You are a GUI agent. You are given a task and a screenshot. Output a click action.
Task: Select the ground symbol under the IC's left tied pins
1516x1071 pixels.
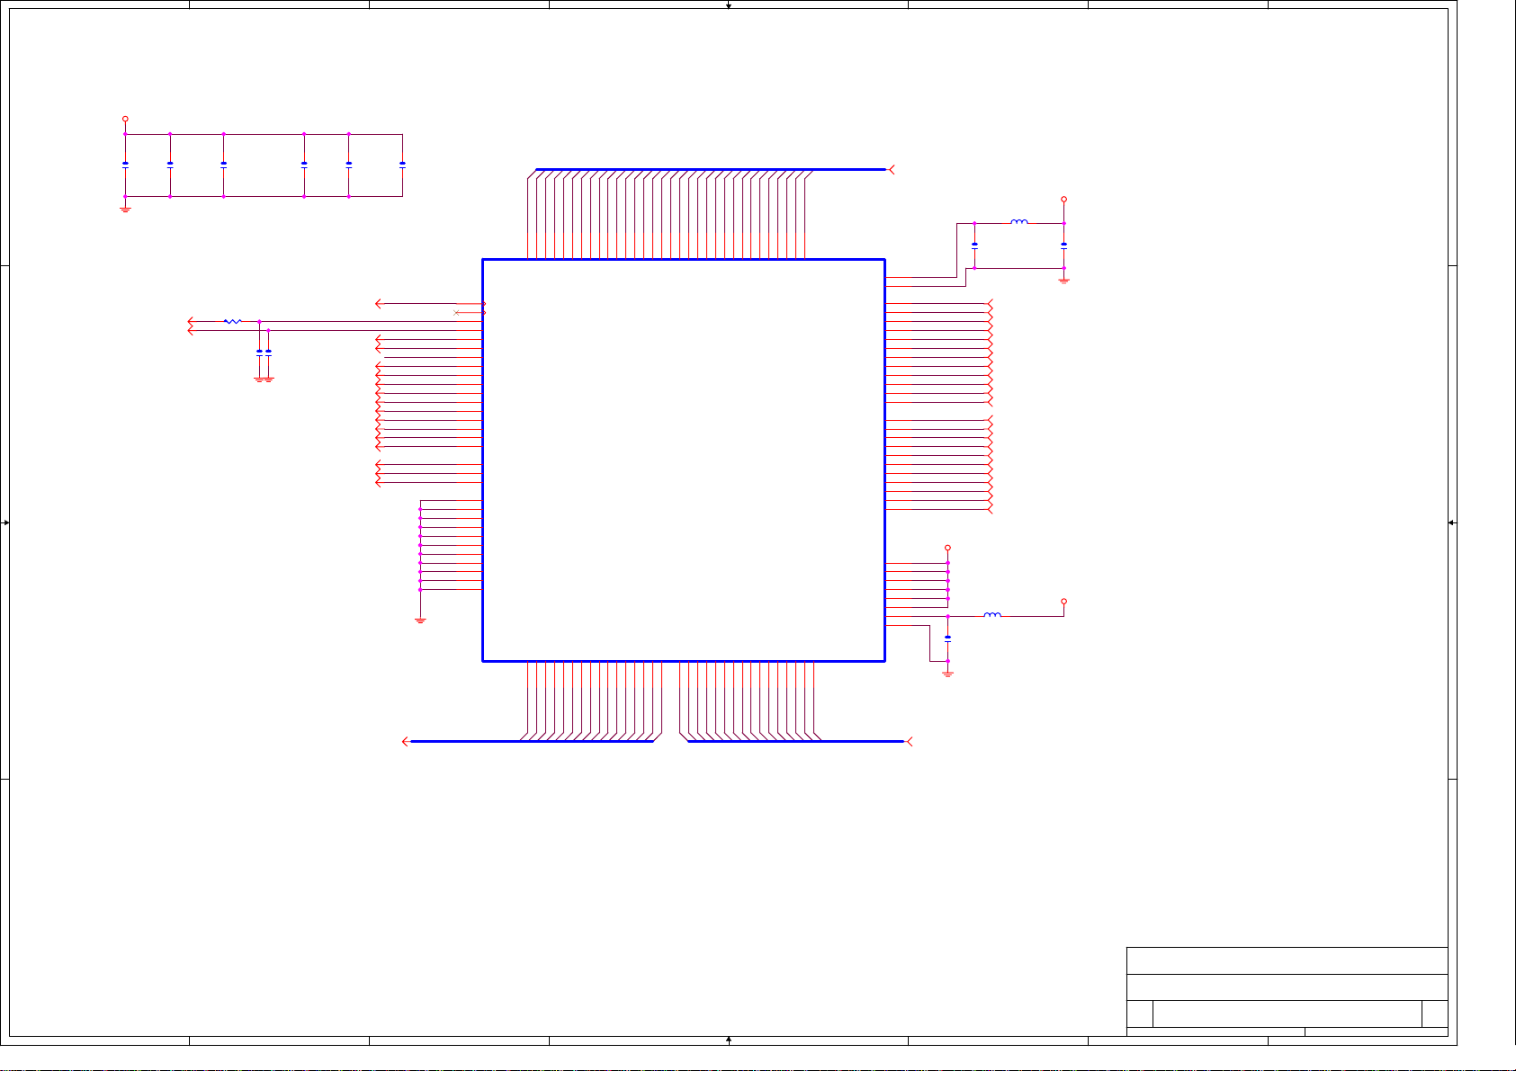click(x=420, y=620)
